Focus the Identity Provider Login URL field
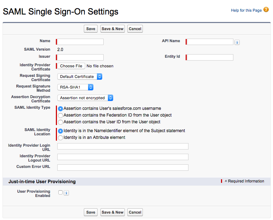The height and width of the screenshot is (220, 273). pyautogui.click(x=123, y=146)
